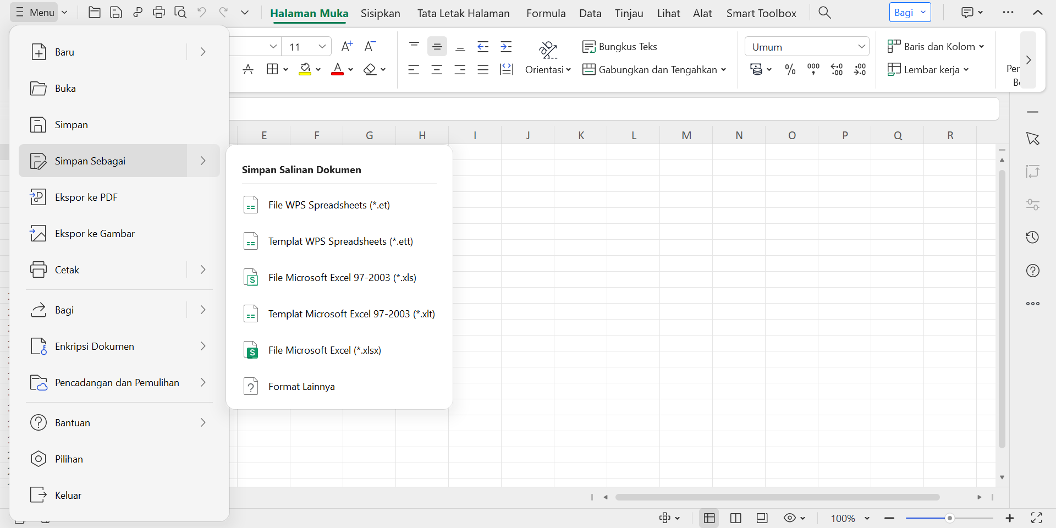Expand the Enkripsi Dokumen submenu arrow
Viewport: 1056px width, 528px height.
click(203, 346)
